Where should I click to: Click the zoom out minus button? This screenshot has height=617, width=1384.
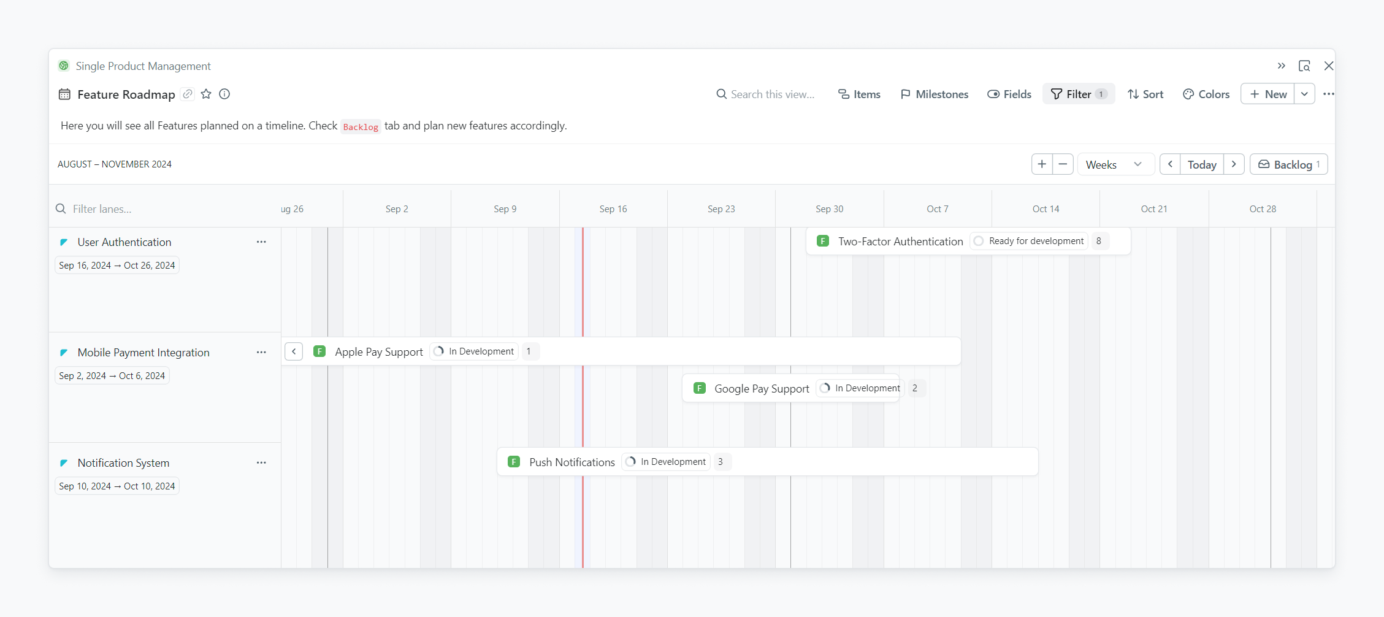pyautogui.click(x=1063, y=164)
